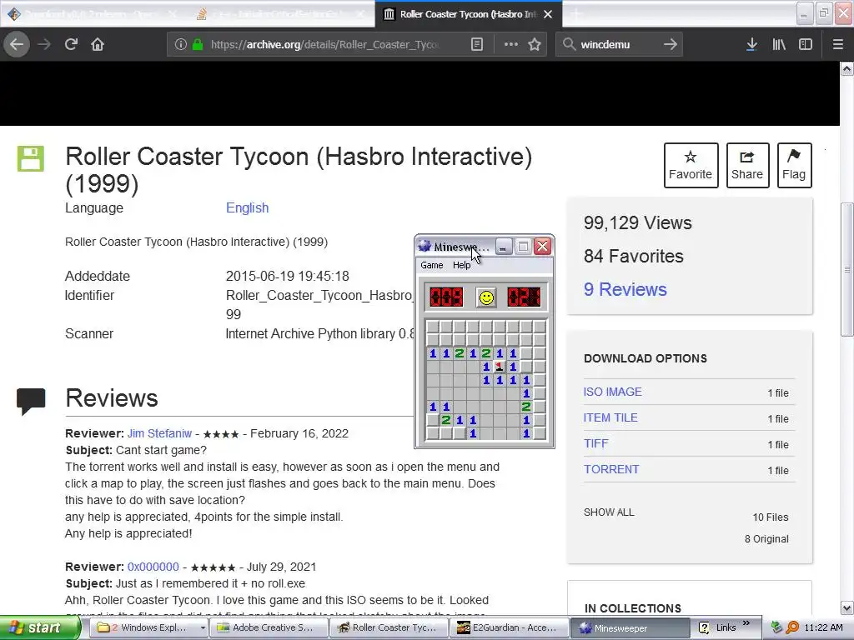Switch to the second blurred browser tab
The height and width of the screenshot is (640, 854).
tap(280, 14)
